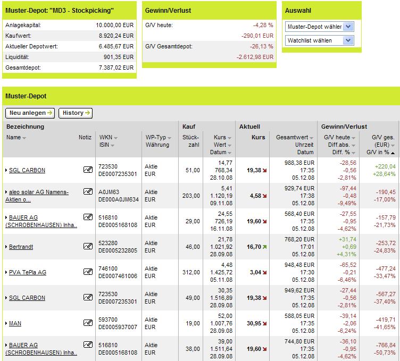
Task: Open note icon for BAUER AG 29,00 shares row
Action: point(88,217)
